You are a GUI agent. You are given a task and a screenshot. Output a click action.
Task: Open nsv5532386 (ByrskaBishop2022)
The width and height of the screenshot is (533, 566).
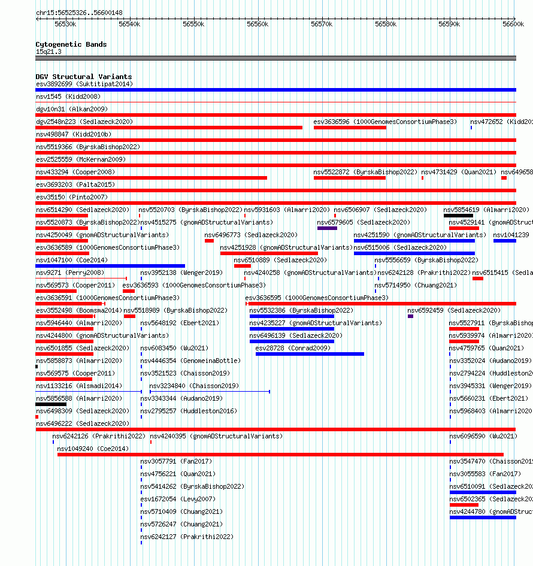[x=301, y=311]
